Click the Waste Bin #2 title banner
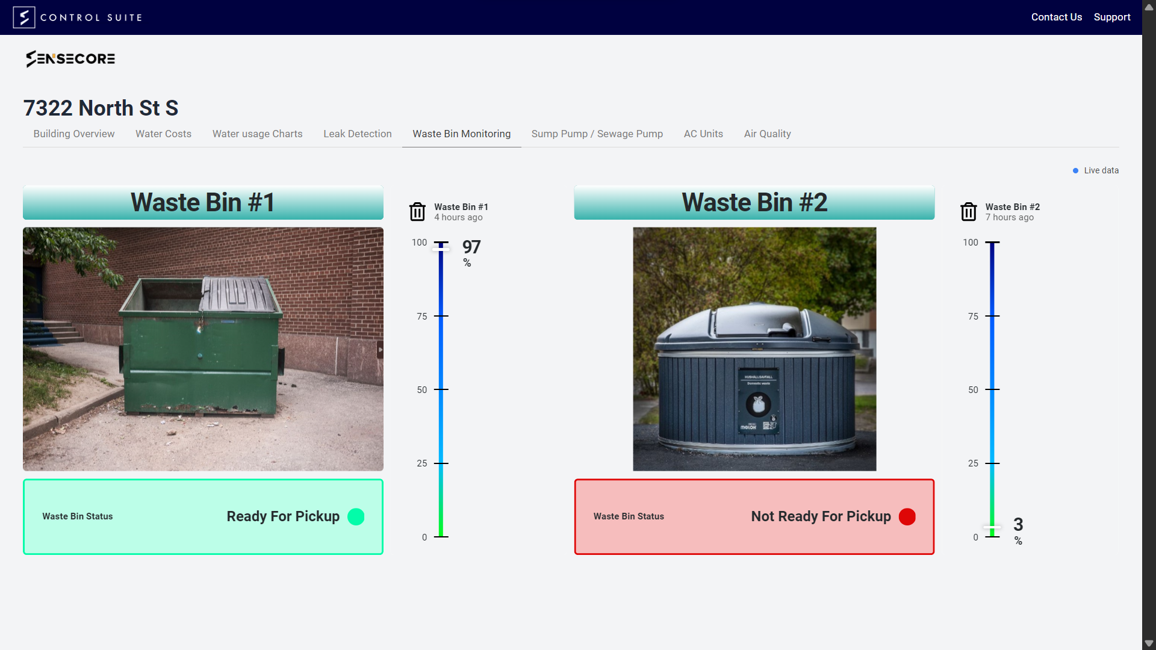The image size is (1156, 650). (754, 202)
